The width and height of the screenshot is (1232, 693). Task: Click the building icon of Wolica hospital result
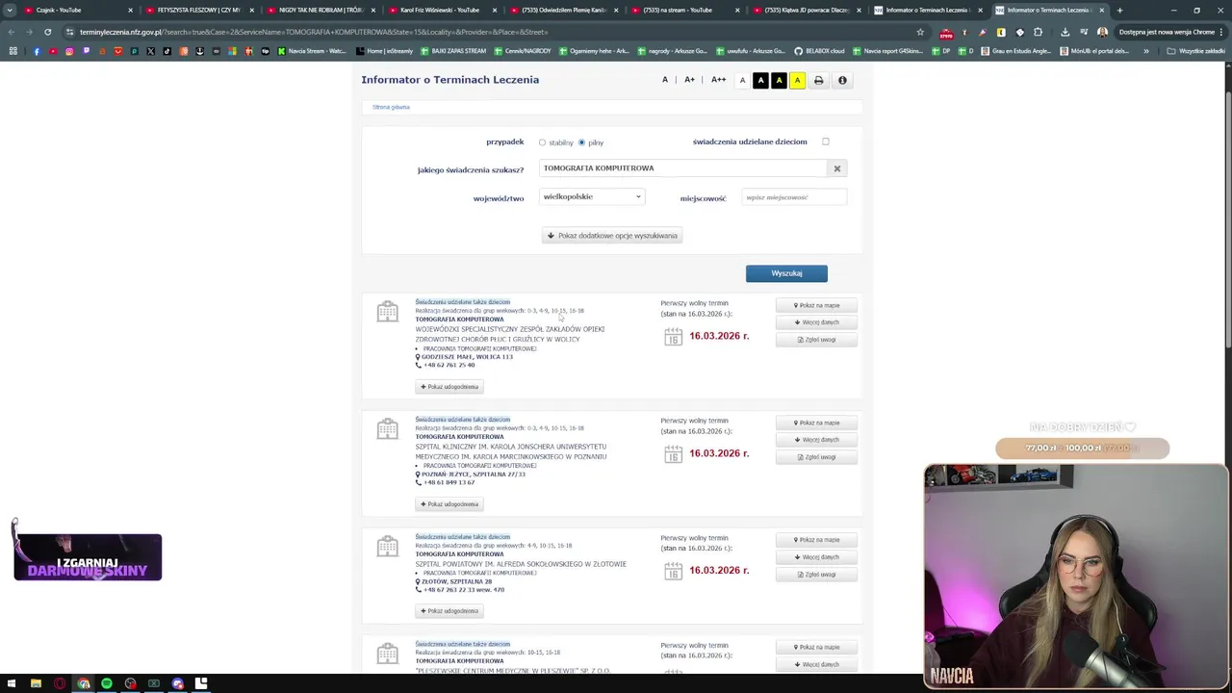(387, 311)
